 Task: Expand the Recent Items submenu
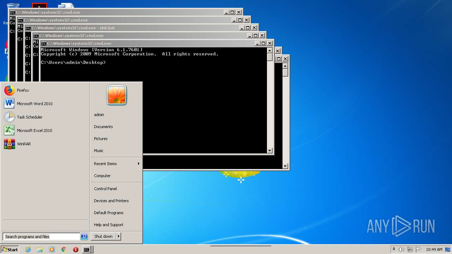point(117,164)
